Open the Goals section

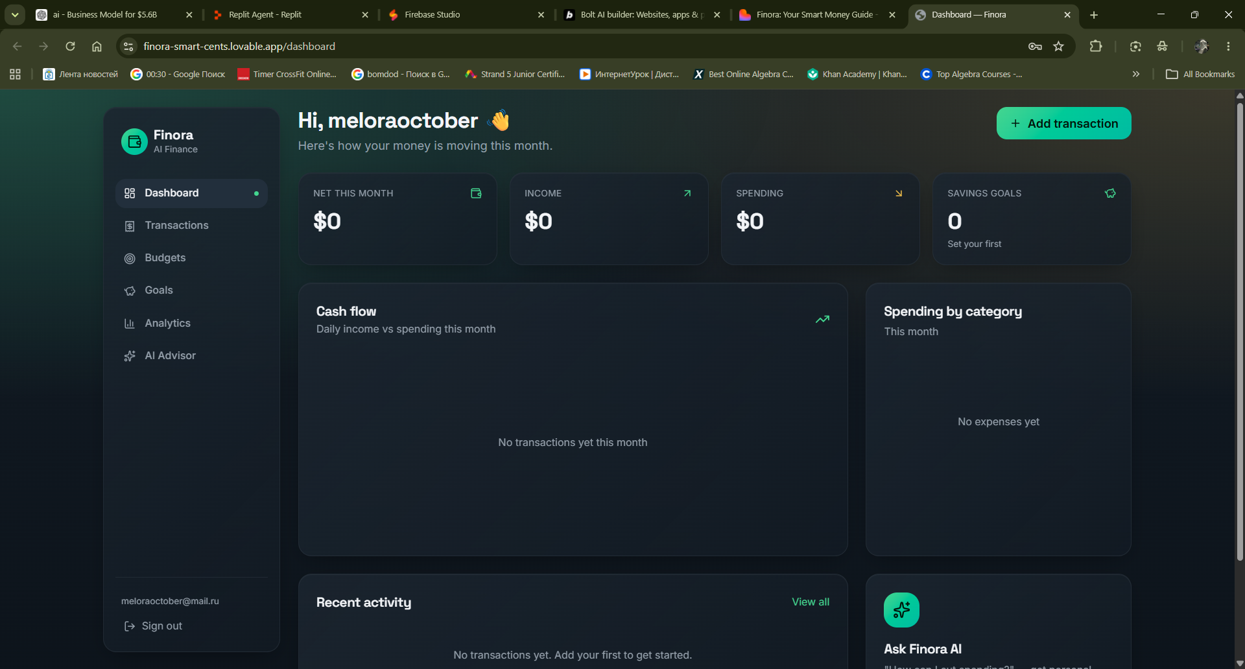[191, 290]
